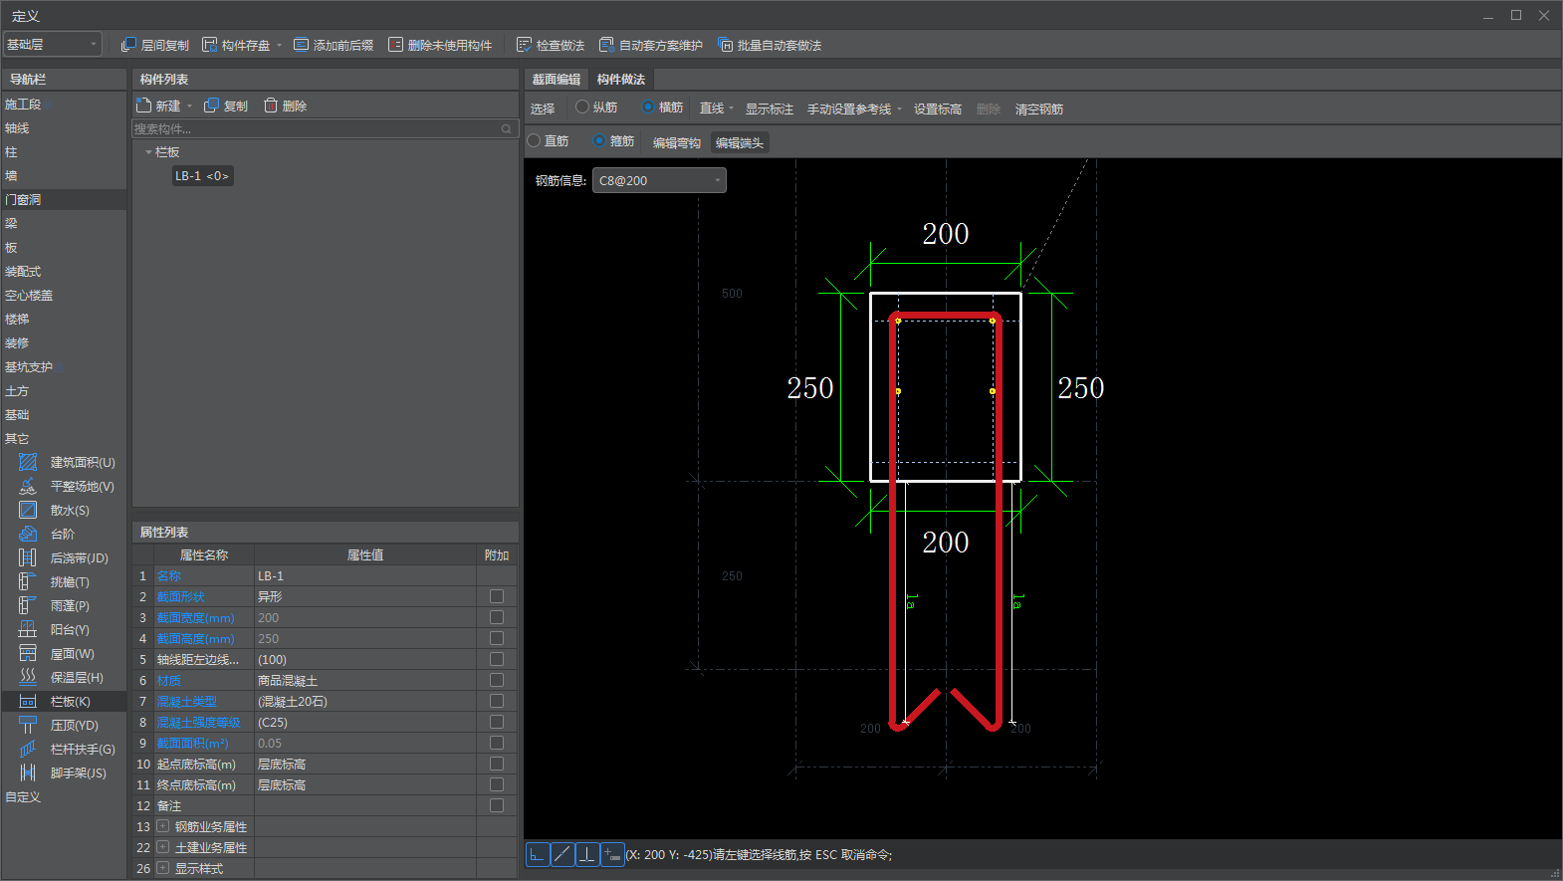
Task: Expand the 钢筋业务属性 row
Action: pos(163,826)
